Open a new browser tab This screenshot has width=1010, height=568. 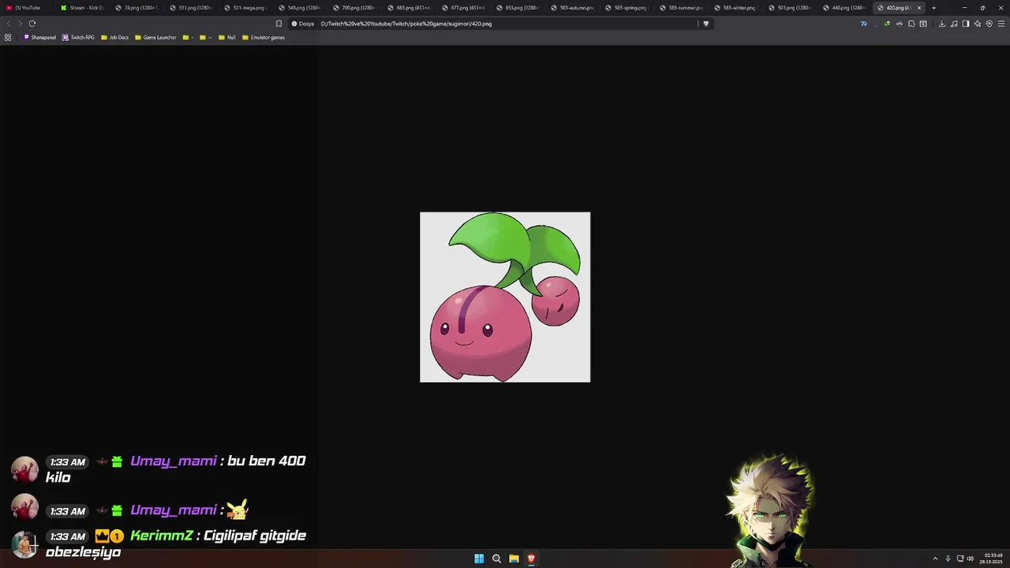[x=933, y=8]
